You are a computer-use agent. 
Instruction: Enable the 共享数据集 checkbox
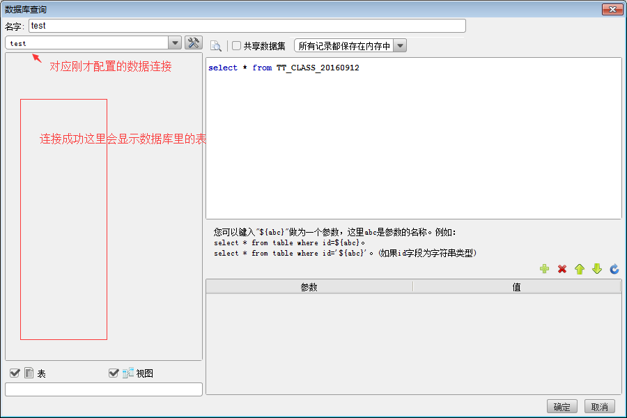(237, 46)
